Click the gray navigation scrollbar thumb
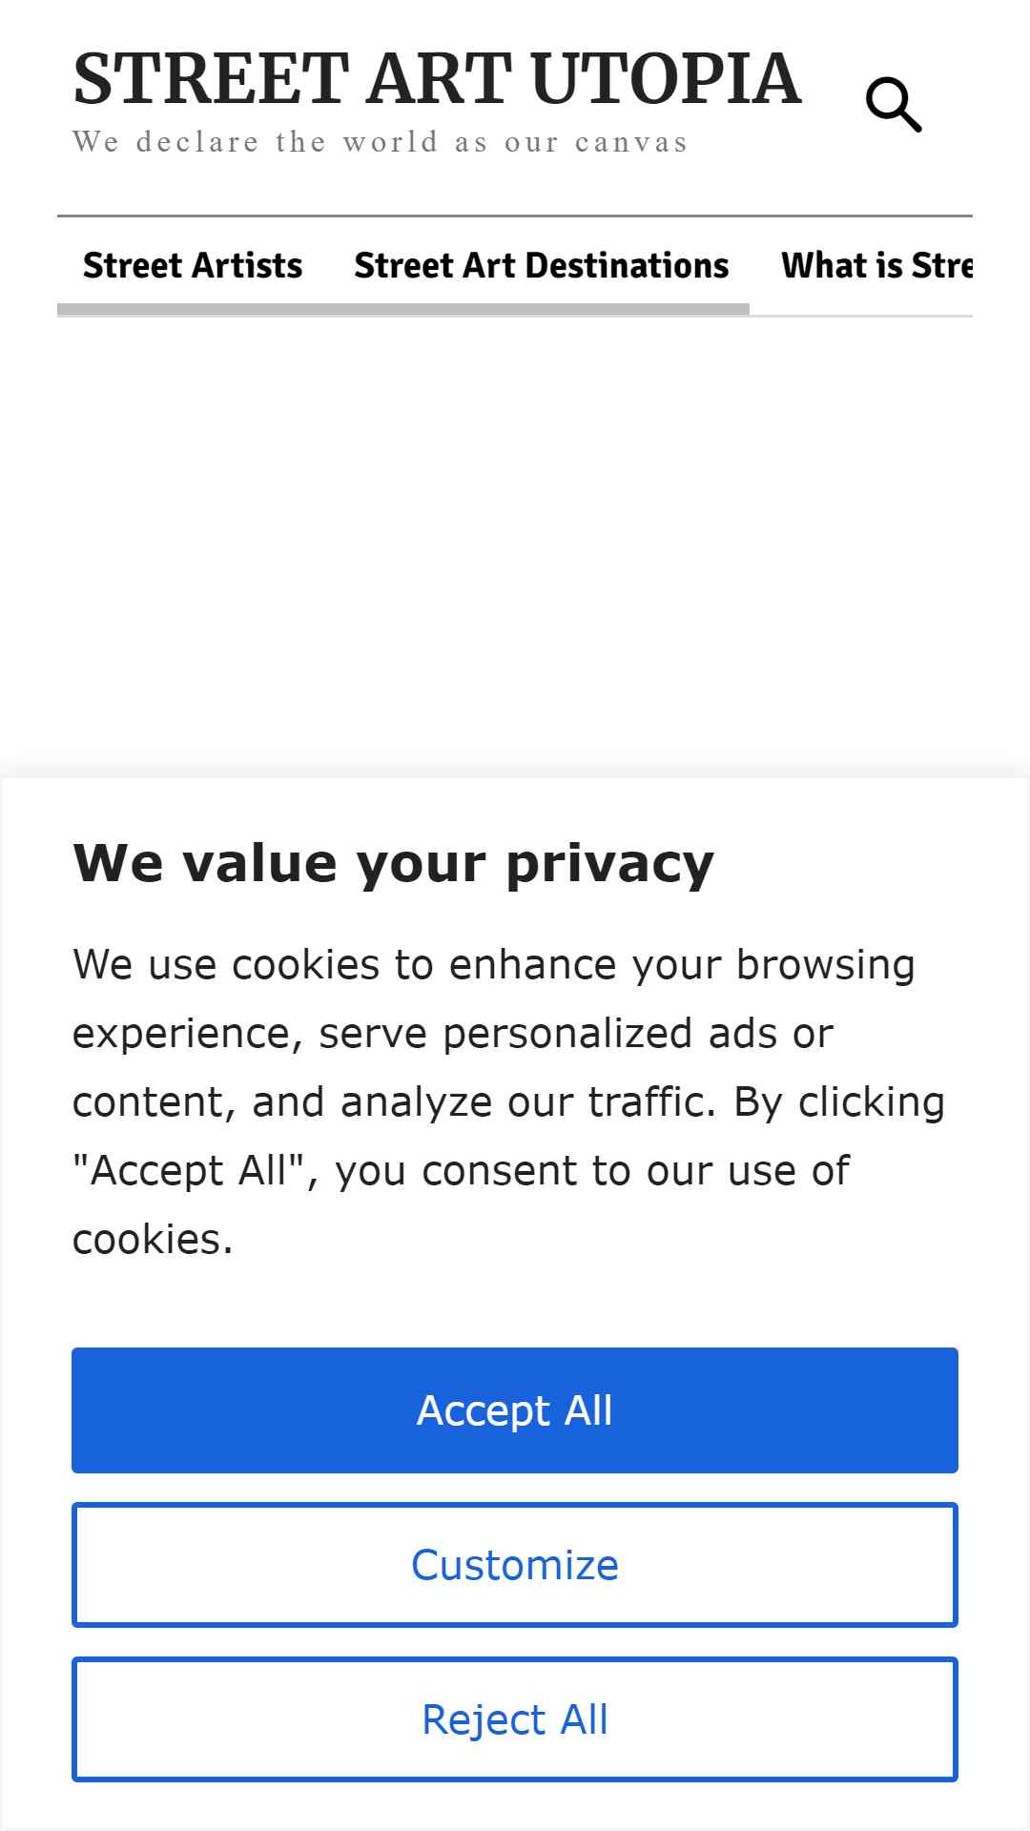This screenshot has width=1030, height=1831. coord(403,309)
